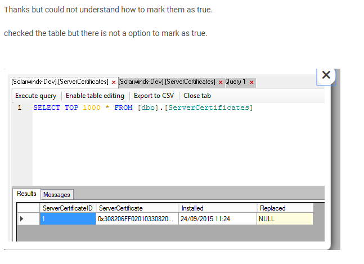Click into the SQL query editor line
Screen dimensions: 364x264
point(143,108)
